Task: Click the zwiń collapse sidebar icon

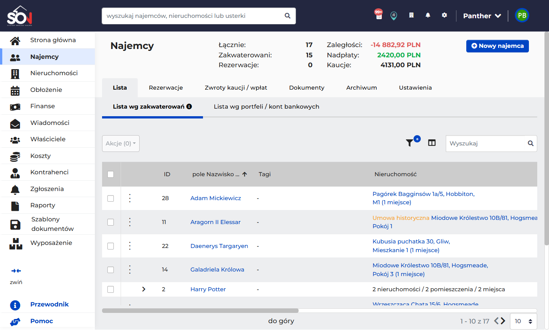Action: [x=16, y=271]
